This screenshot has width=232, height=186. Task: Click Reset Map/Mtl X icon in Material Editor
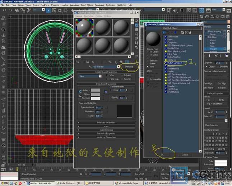(93, 62)
